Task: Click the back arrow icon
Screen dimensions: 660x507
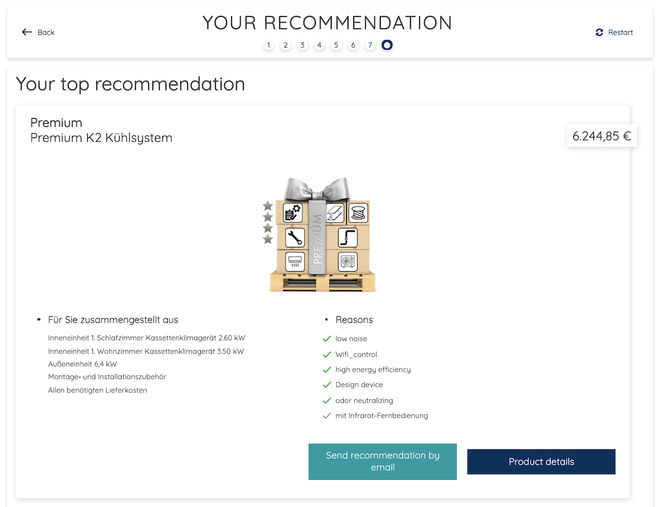Action: (27, 32)
